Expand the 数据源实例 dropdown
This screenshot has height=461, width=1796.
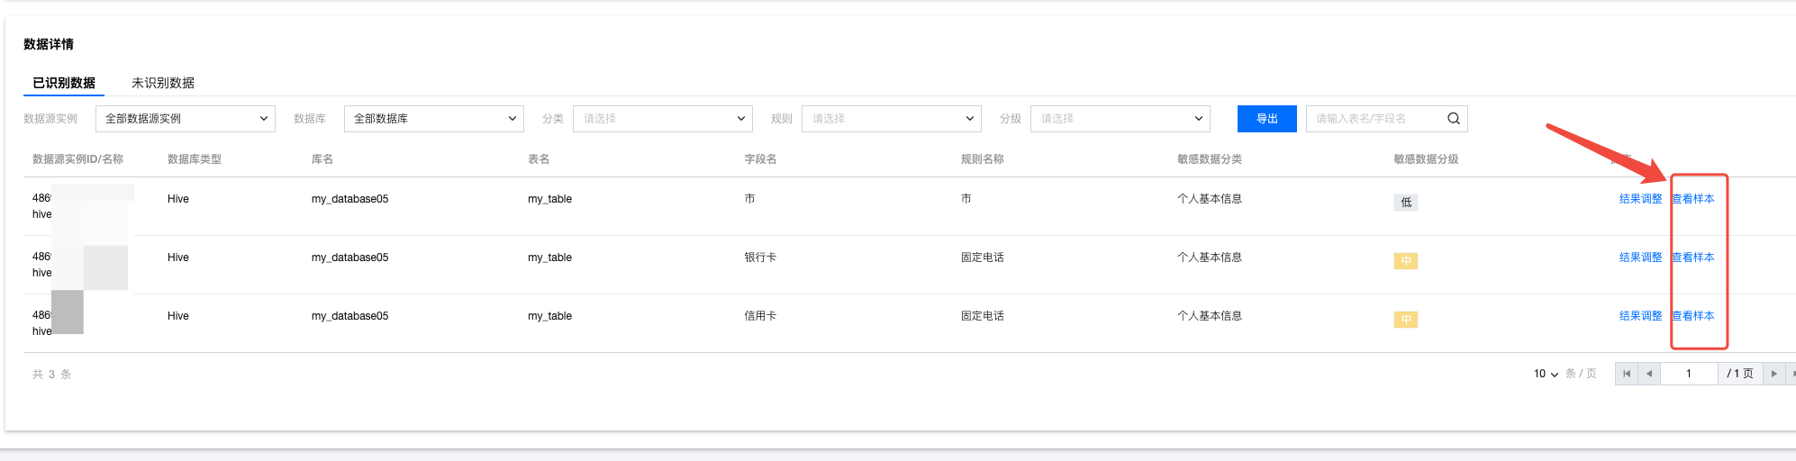pyautogui.click(x=186, y=119)
